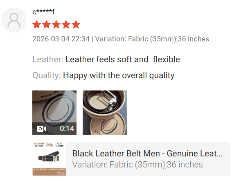Click the Quality feedback label
The height and width of the screenshot is (183, 241).
point(47,75)
